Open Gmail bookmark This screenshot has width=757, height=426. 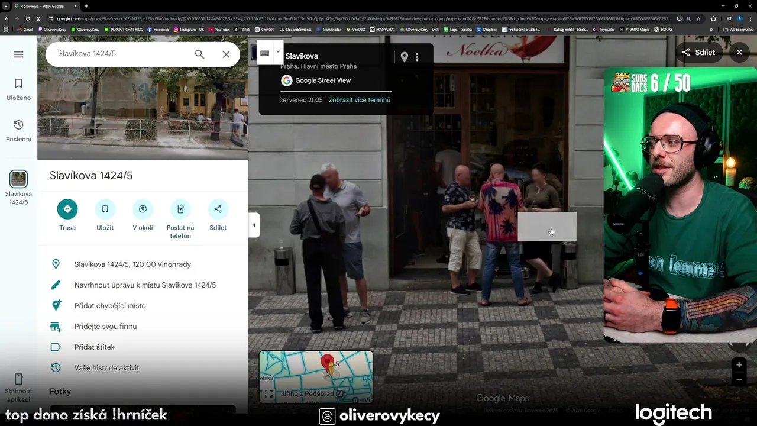point(25,29)
